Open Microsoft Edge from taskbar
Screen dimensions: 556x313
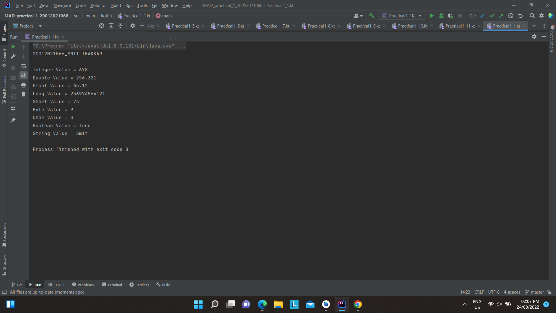coord(262,304)
